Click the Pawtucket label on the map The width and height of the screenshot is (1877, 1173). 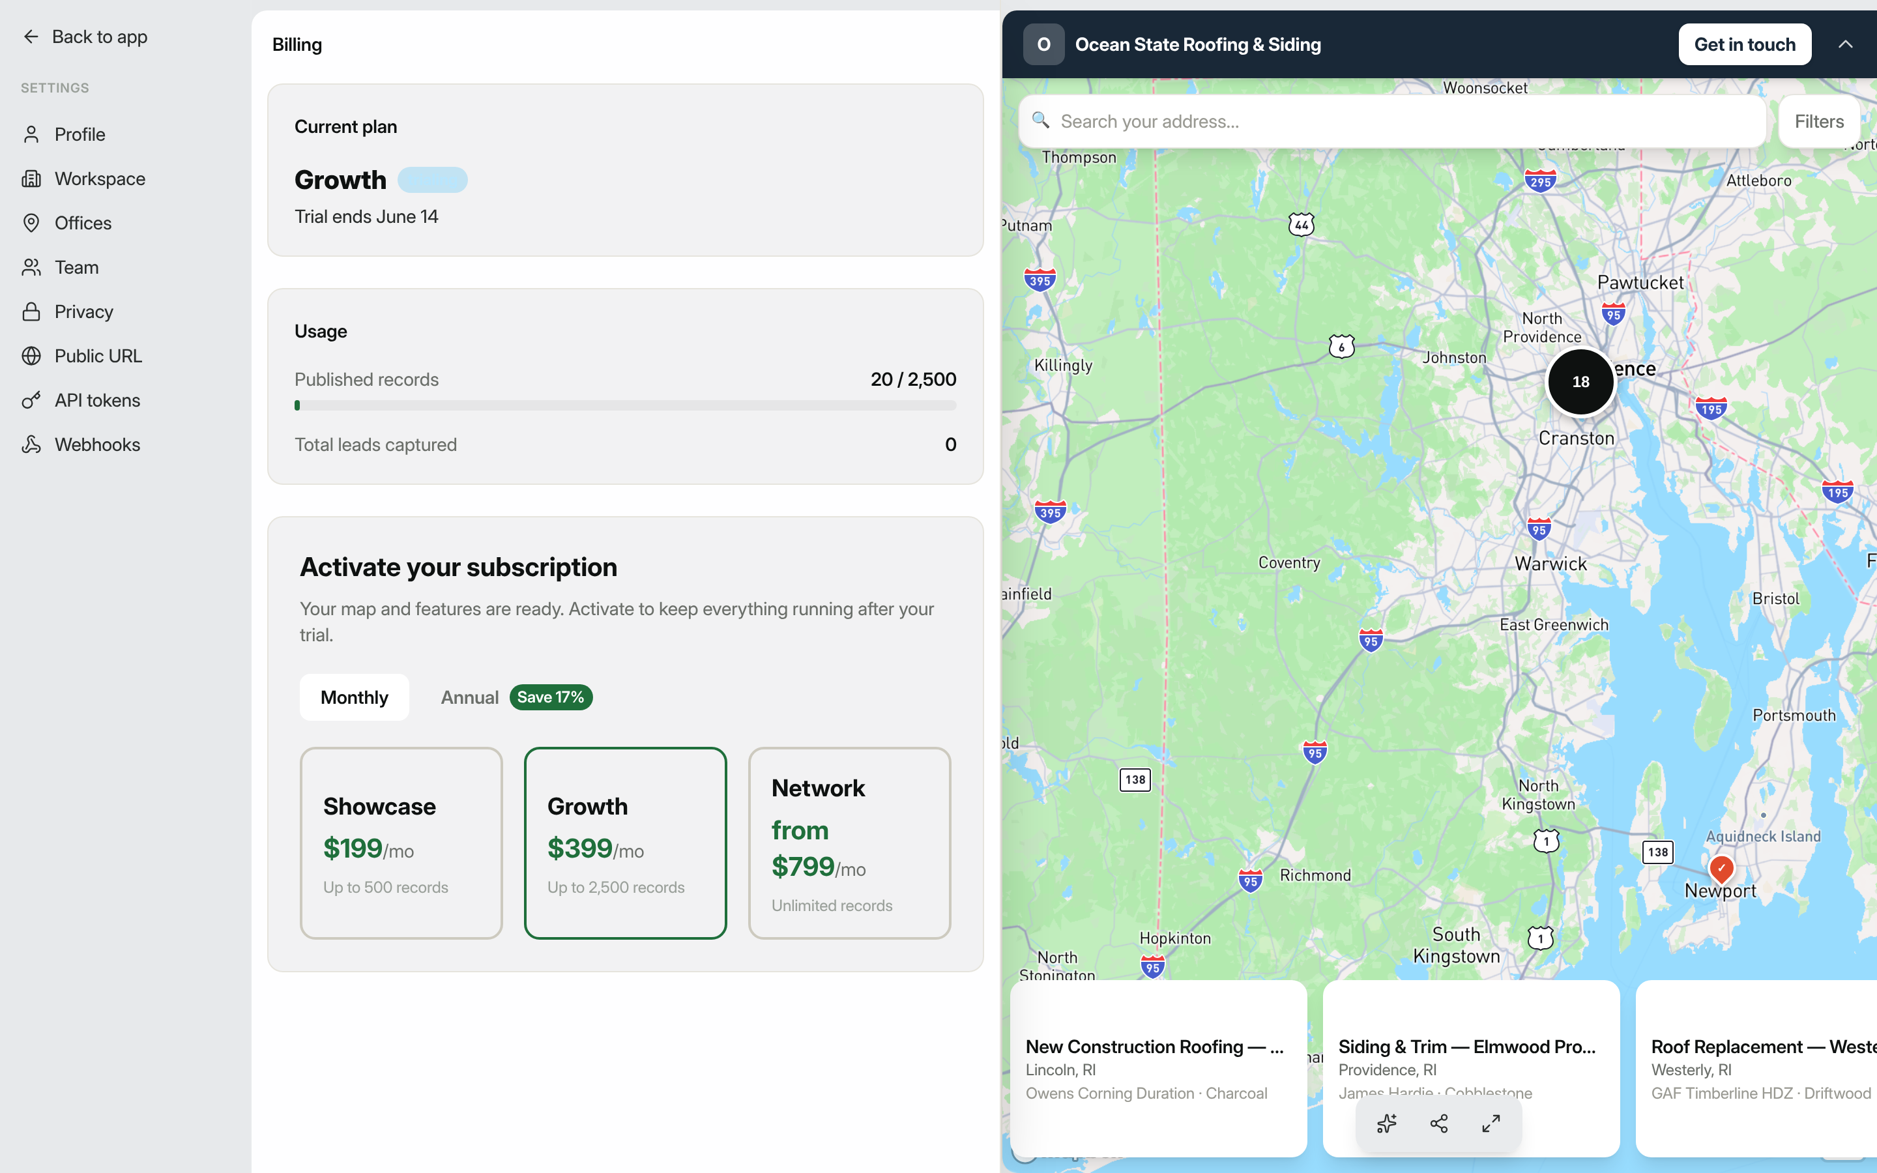[1640, 282]
